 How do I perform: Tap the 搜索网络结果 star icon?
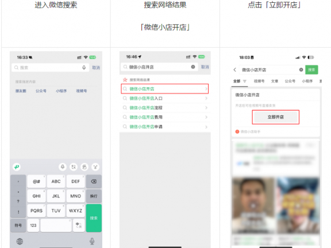[125, 80]
